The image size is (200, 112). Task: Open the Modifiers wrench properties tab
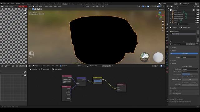[167, 54]
